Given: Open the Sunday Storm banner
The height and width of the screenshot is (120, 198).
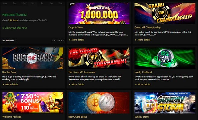Looking at the screenshot, I should coord(165,103).
